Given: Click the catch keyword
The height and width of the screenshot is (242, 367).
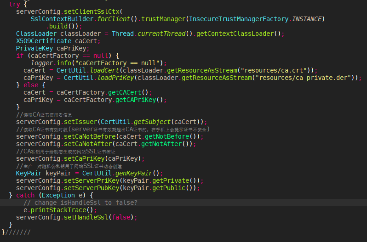Looking at the screenshot, I should [x=25, y=195].
